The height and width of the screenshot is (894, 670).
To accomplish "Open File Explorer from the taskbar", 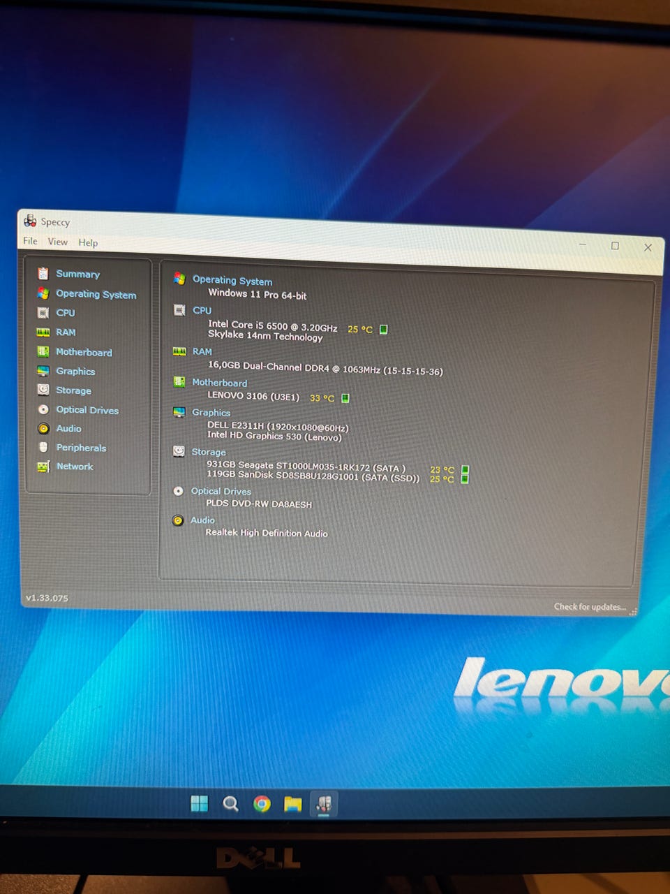I will (292, 805).
